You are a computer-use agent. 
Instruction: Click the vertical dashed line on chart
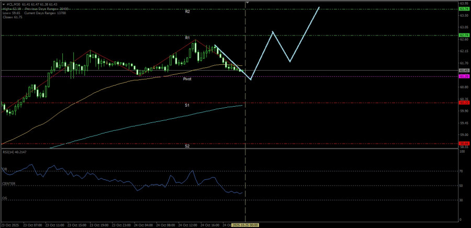[x=245, y=126]
